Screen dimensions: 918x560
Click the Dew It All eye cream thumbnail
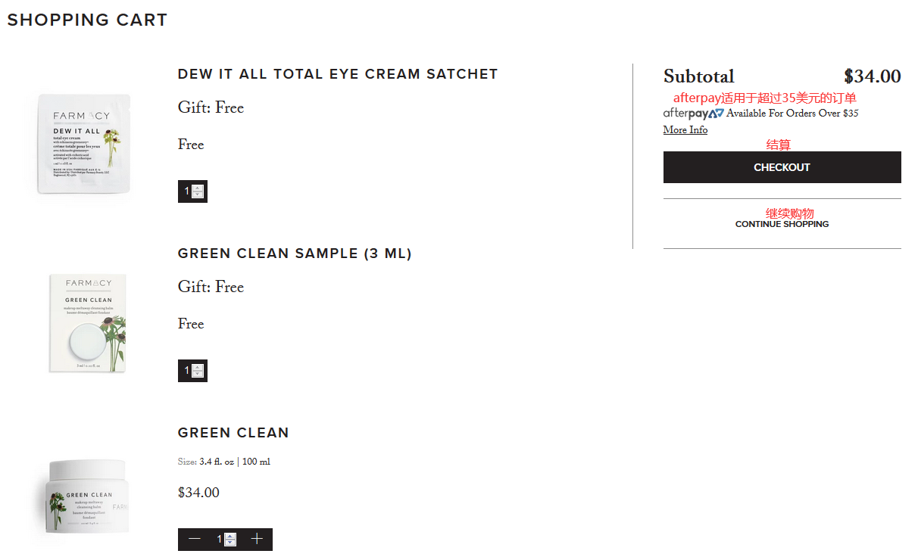84,143
